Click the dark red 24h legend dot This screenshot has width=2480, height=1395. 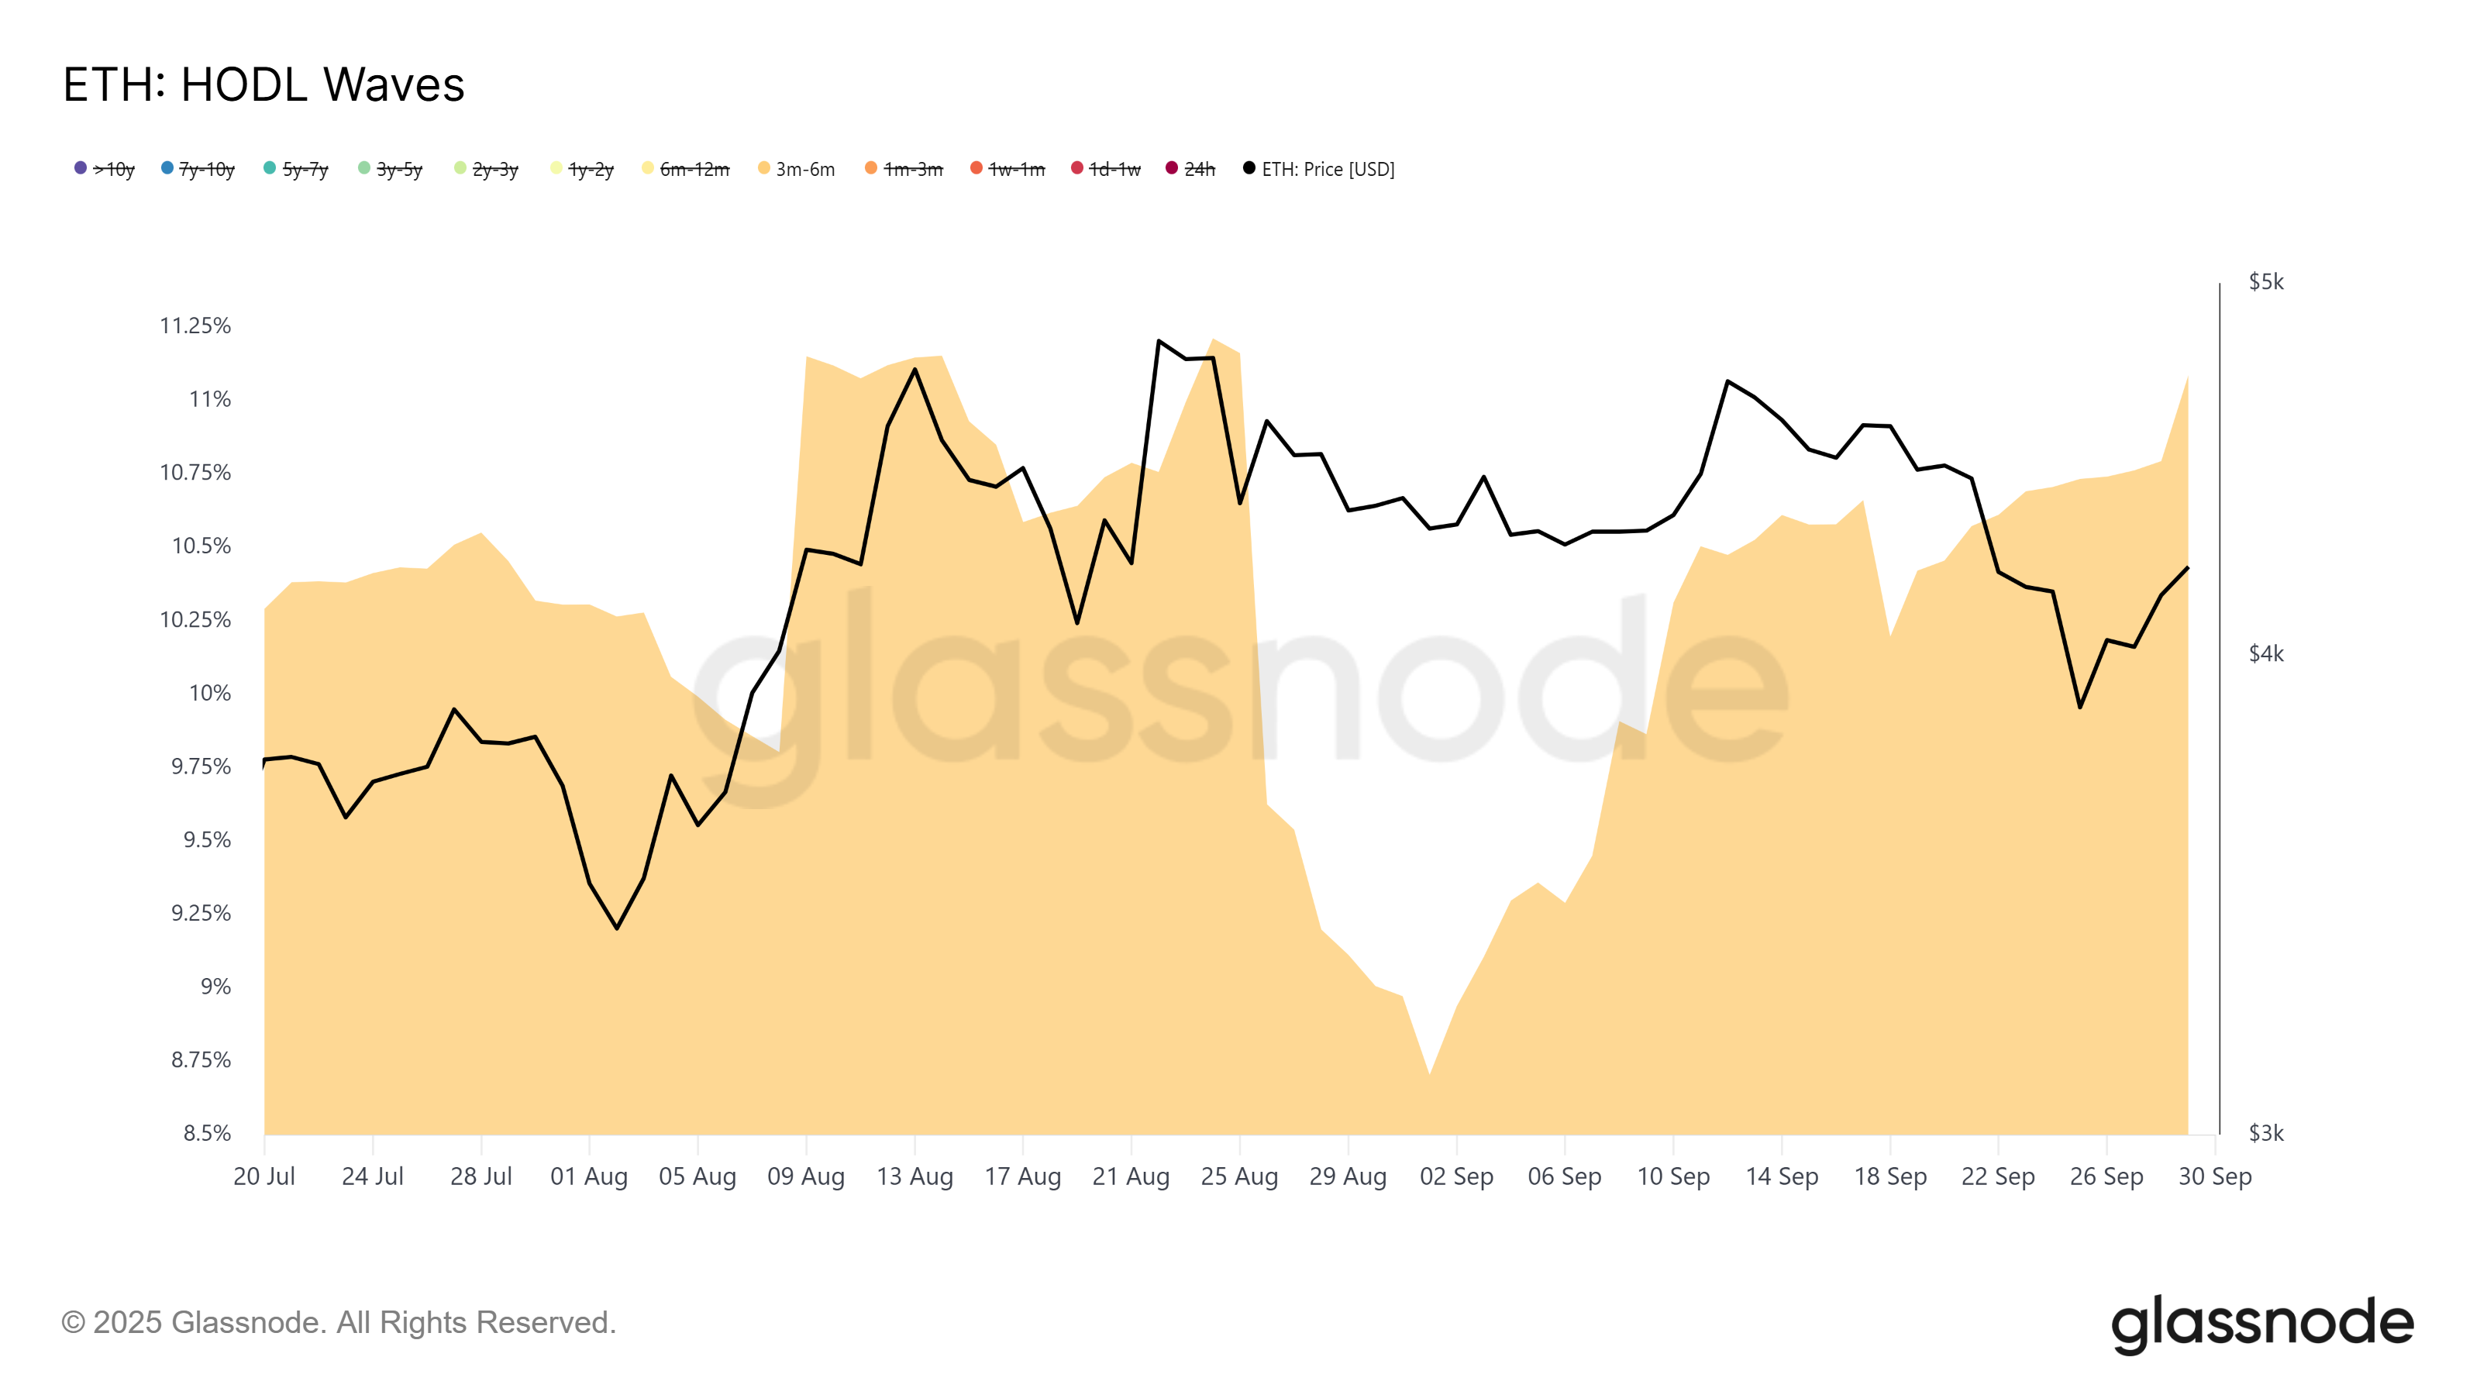[1172, 168]
